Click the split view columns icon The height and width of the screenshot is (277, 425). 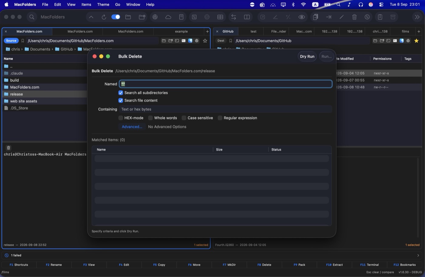point(247,17)
